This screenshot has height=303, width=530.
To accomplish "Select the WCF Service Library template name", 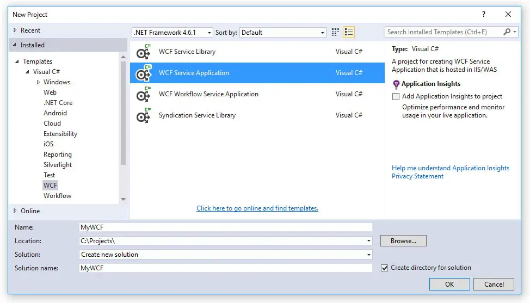I will 187,52.
